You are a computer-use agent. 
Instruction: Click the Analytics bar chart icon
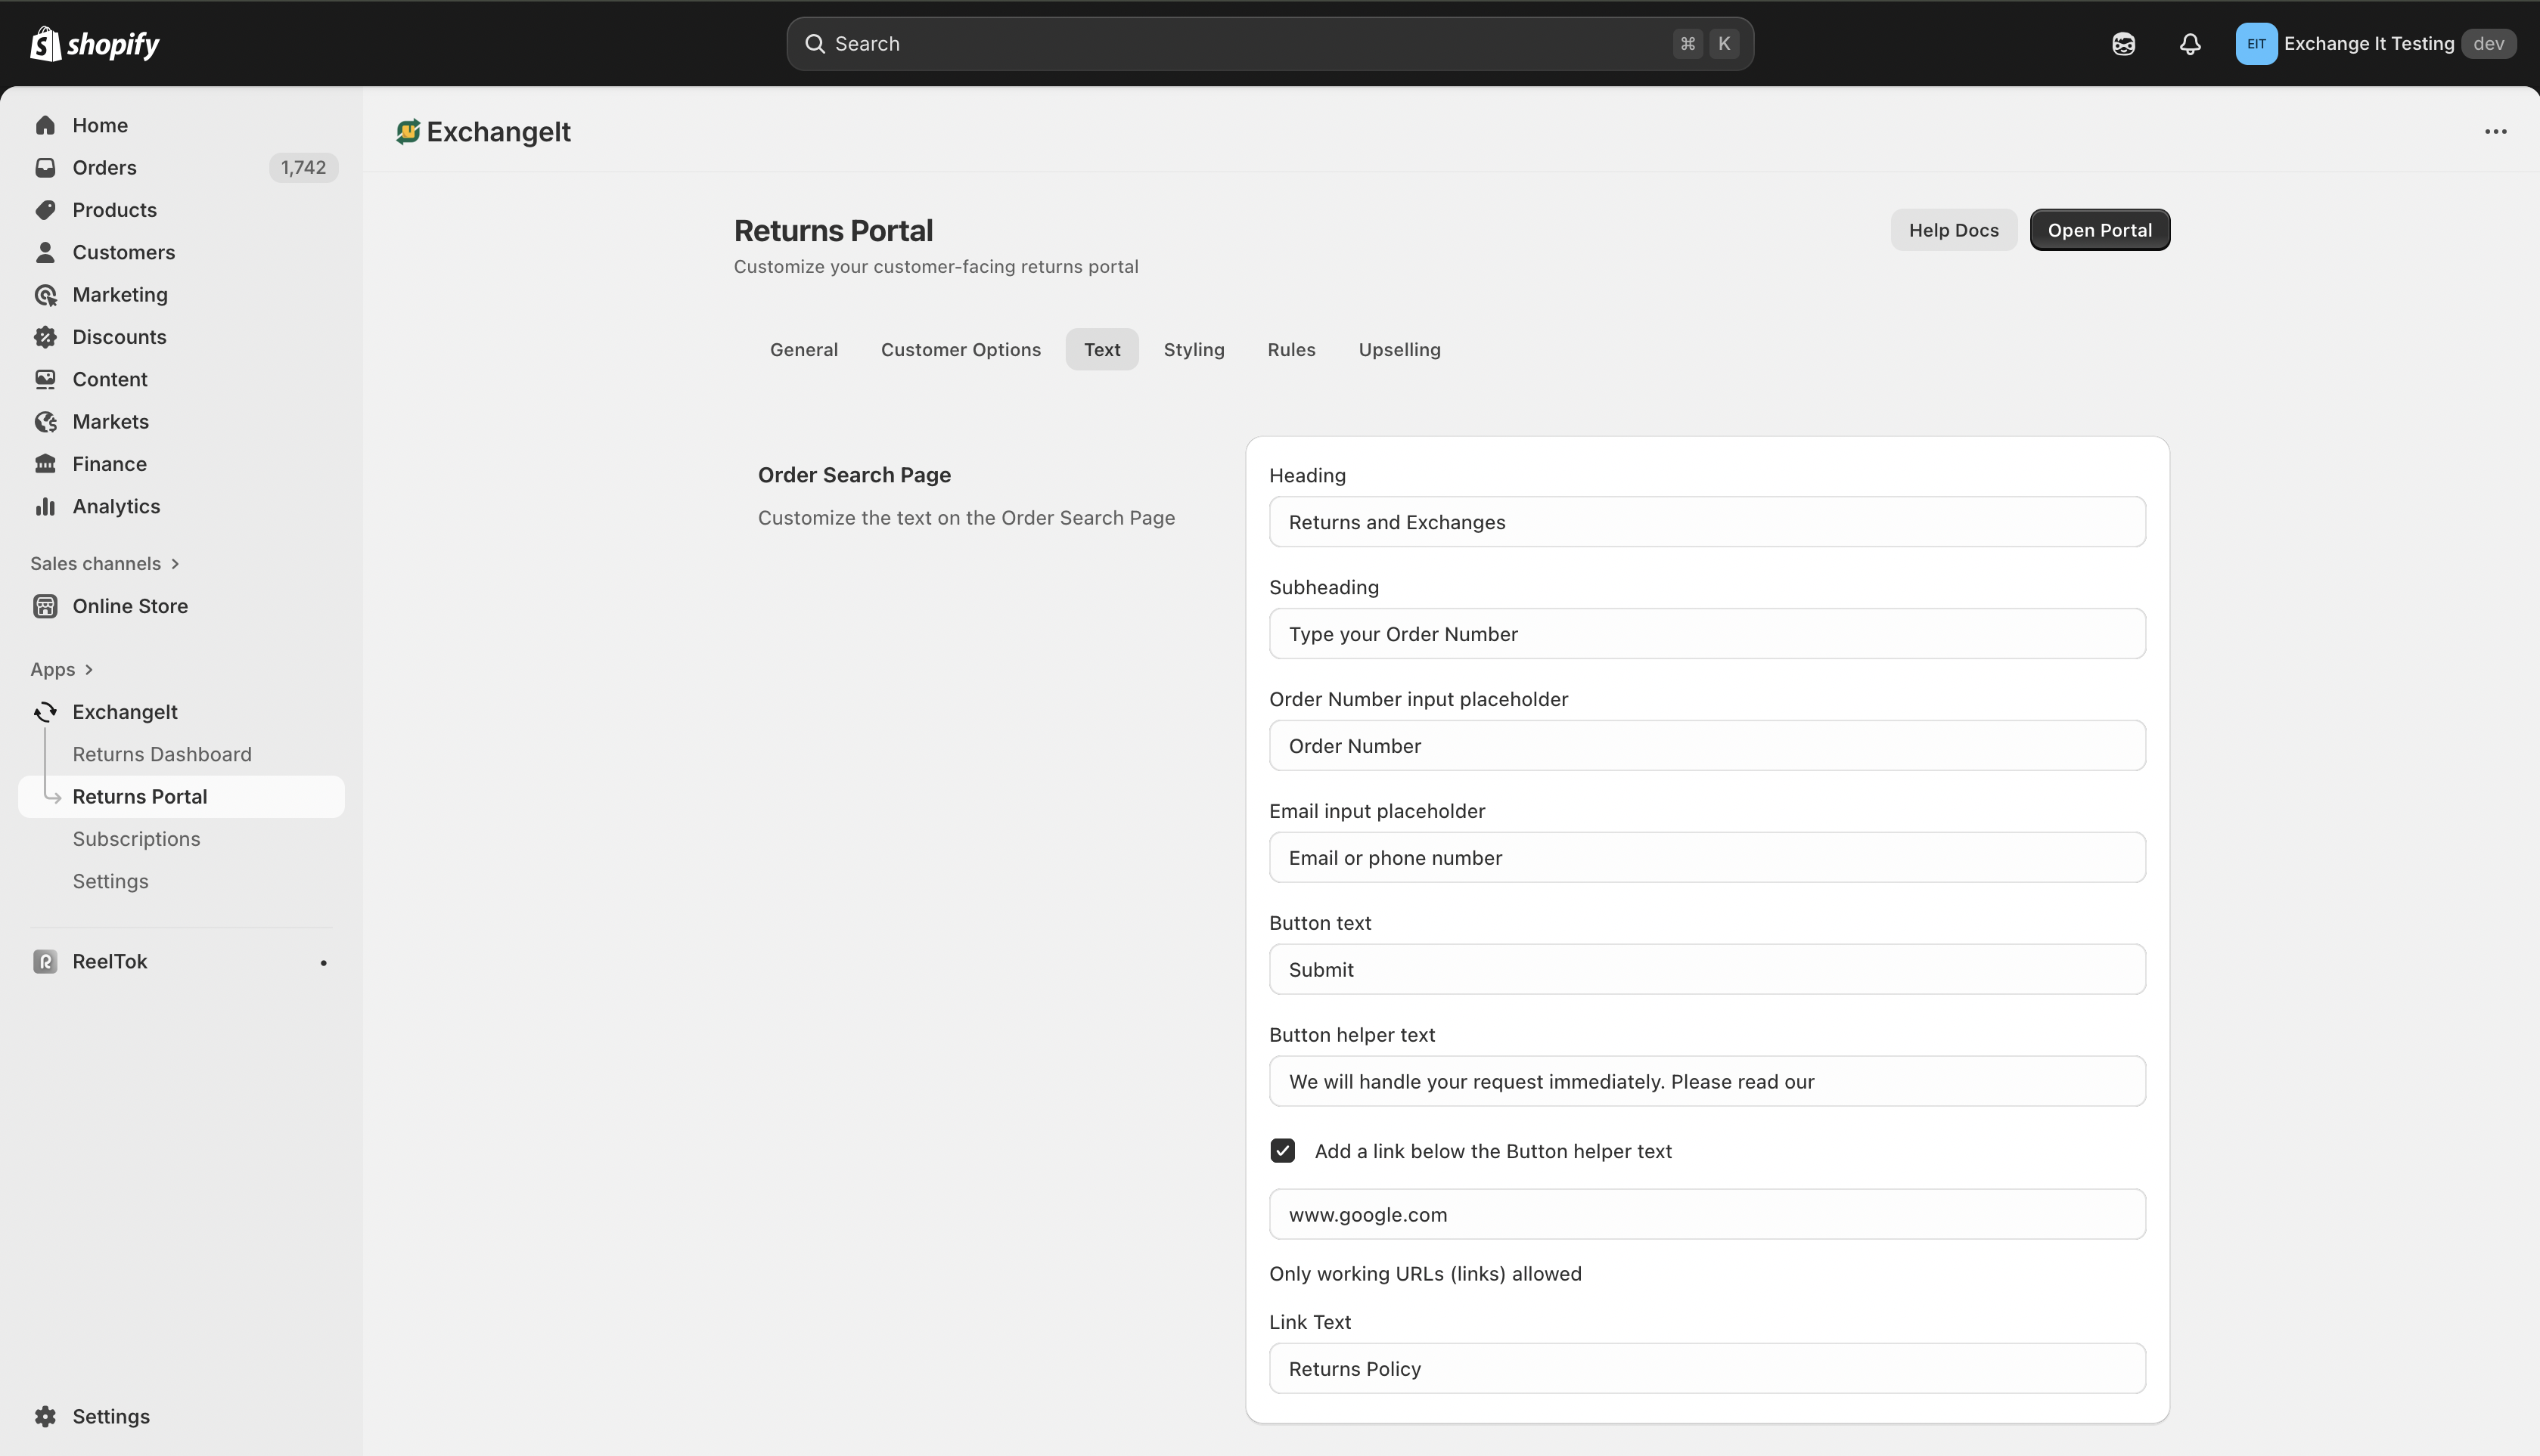[x=45, y=507]
